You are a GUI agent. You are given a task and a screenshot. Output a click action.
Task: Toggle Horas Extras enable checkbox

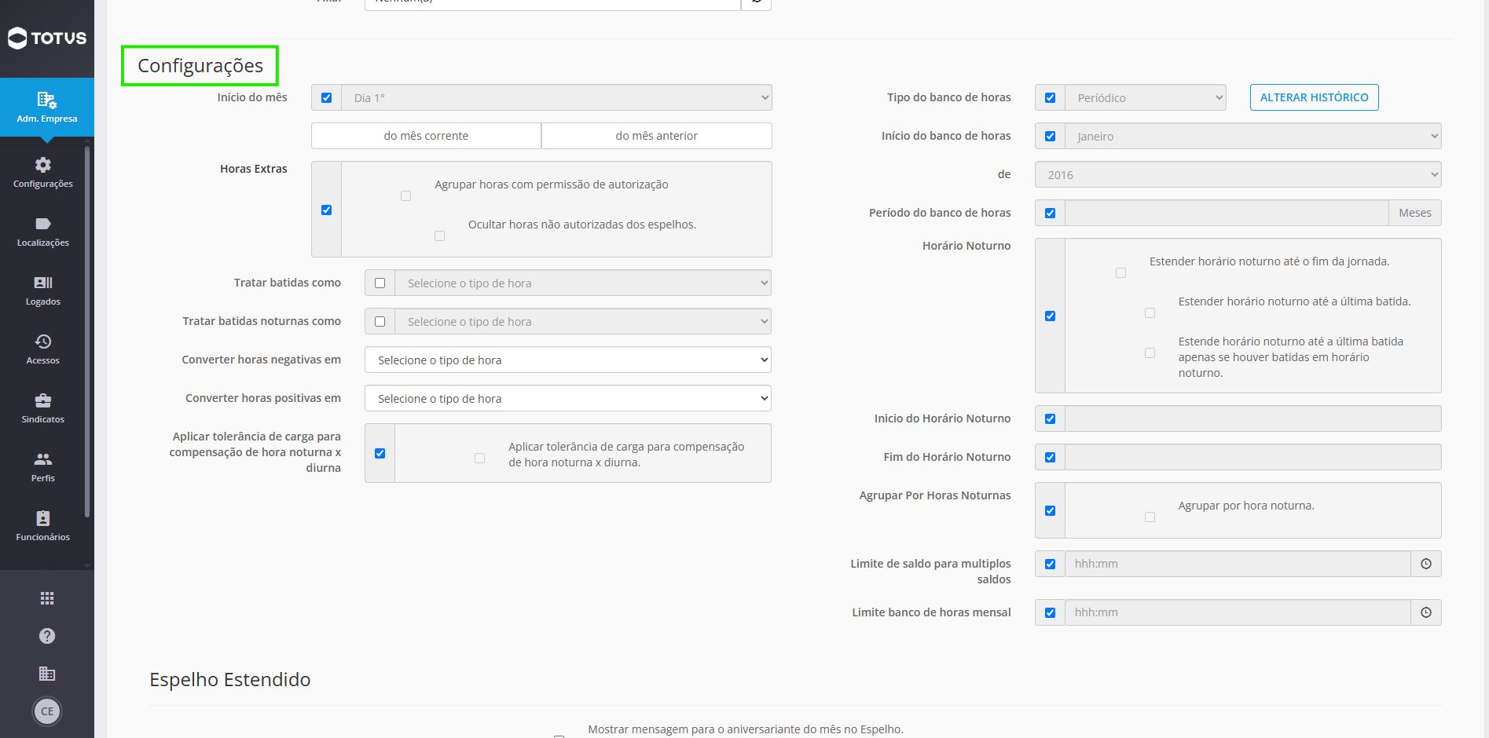point(327,210)
